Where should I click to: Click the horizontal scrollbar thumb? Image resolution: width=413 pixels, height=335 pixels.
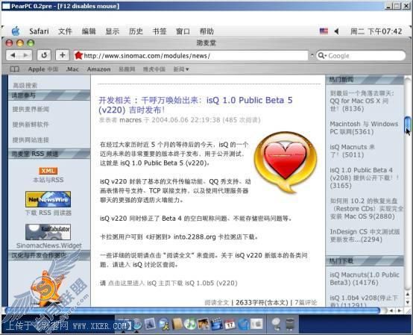coord(192,310)
